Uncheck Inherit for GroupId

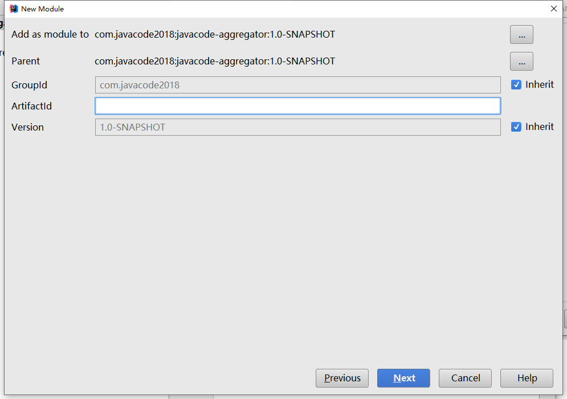(516, 85)
